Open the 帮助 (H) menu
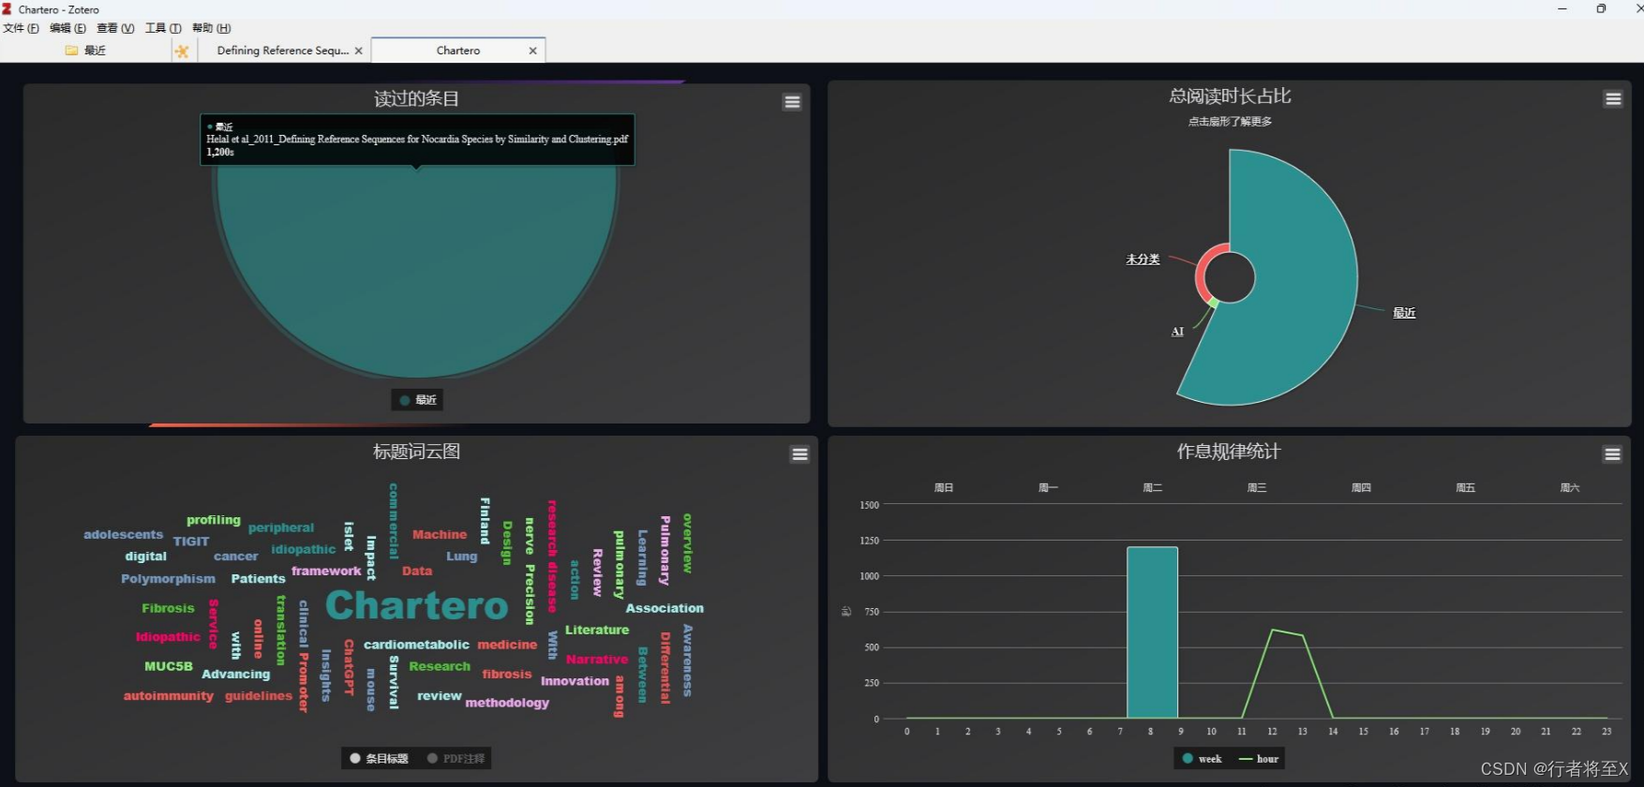The image size is (1644, 787). click(x=211, y=28)
